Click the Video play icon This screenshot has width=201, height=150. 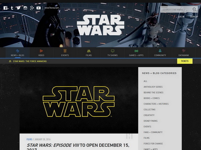click(x=41, y=51)
